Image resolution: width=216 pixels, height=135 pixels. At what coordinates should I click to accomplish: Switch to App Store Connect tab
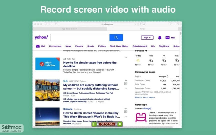click(70, 29)
